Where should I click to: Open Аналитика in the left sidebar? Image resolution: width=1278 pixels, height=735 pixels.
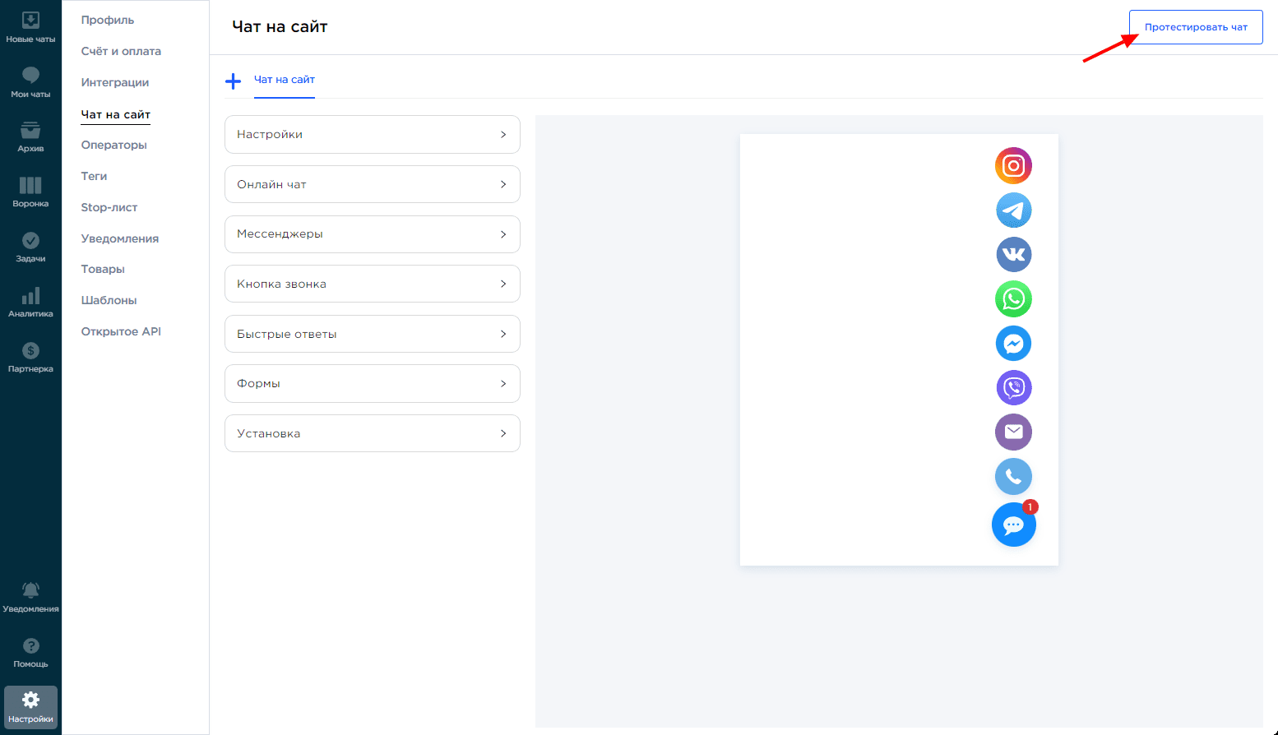click(x=30, y=303)
